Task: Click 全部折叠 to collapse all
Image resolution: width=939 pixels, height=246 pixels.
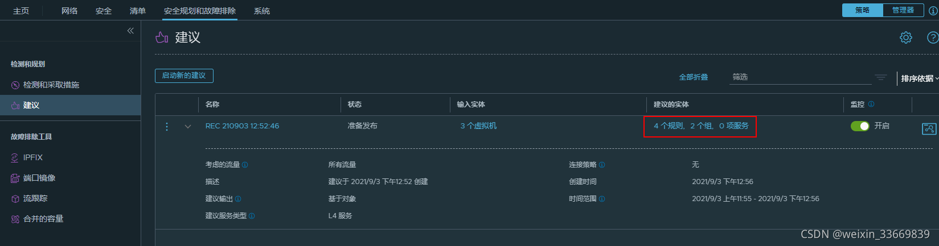Action: pos(693,77)
